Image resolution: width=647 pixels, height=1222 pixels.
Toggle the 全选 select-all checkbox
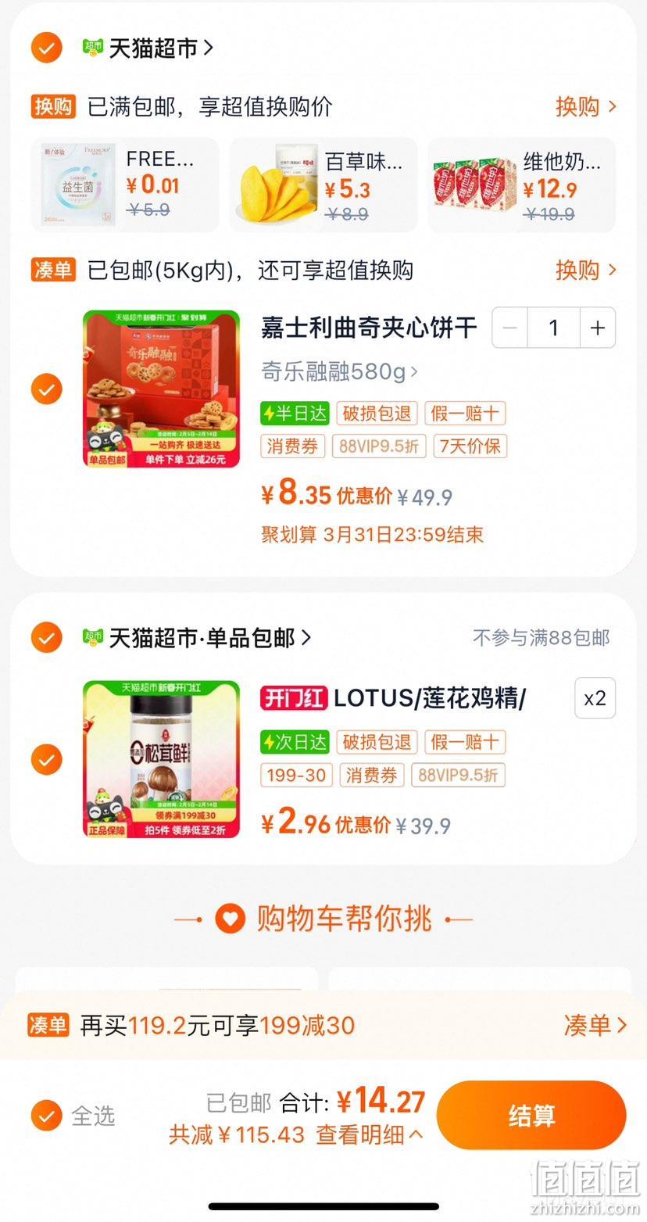coord(47,1115)
